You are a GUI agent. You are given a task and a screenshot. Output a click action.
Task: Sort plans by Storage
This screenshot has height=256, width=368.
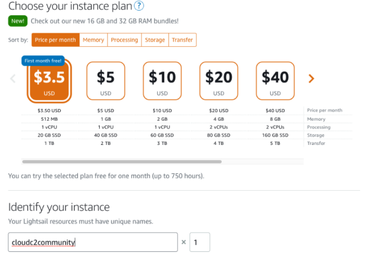pyautogui.click(x=155, y=40)
